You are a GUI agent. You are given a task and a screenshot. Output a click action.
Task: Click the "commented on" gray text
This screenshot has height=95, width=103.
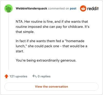point(58,8)
